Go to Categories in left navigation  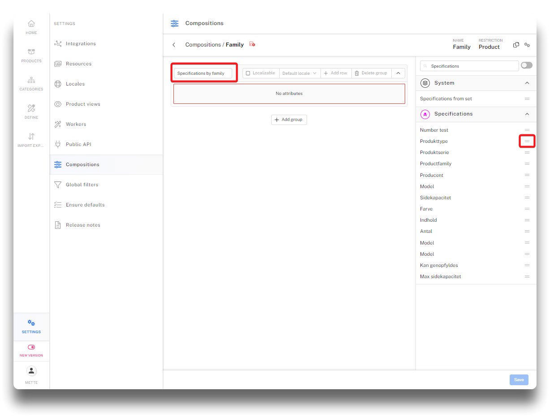pos(31,83)
